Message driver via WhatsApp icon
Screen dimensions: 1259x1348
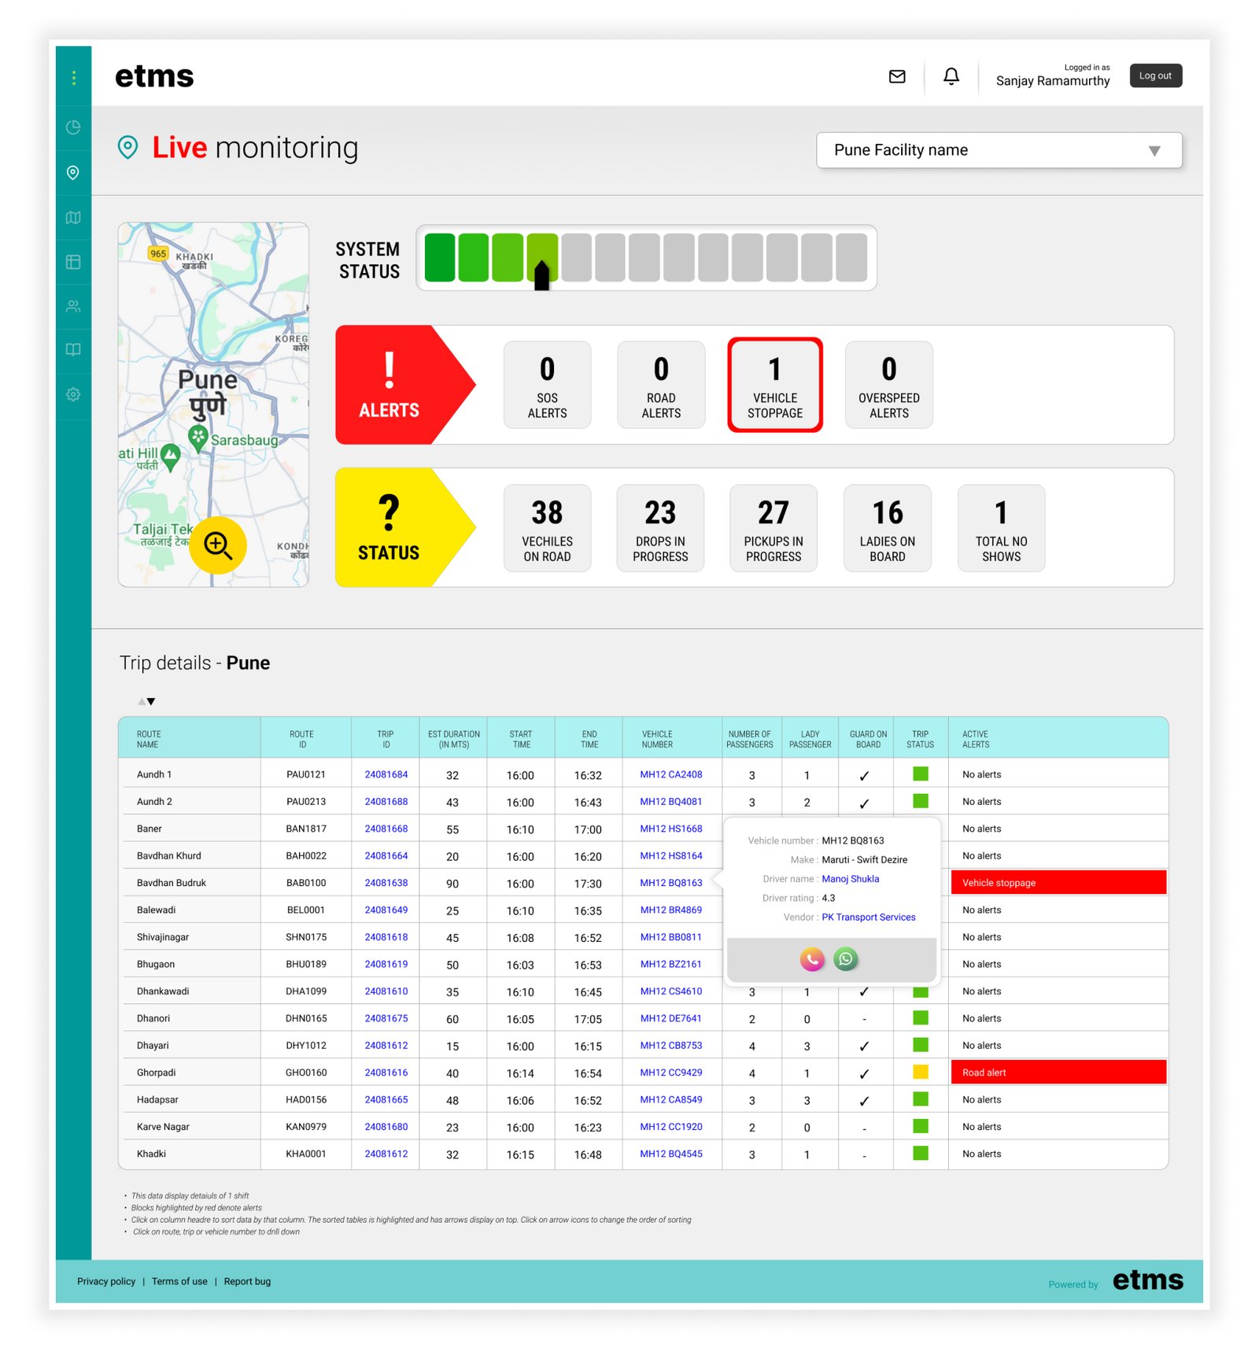pos(846,958)
